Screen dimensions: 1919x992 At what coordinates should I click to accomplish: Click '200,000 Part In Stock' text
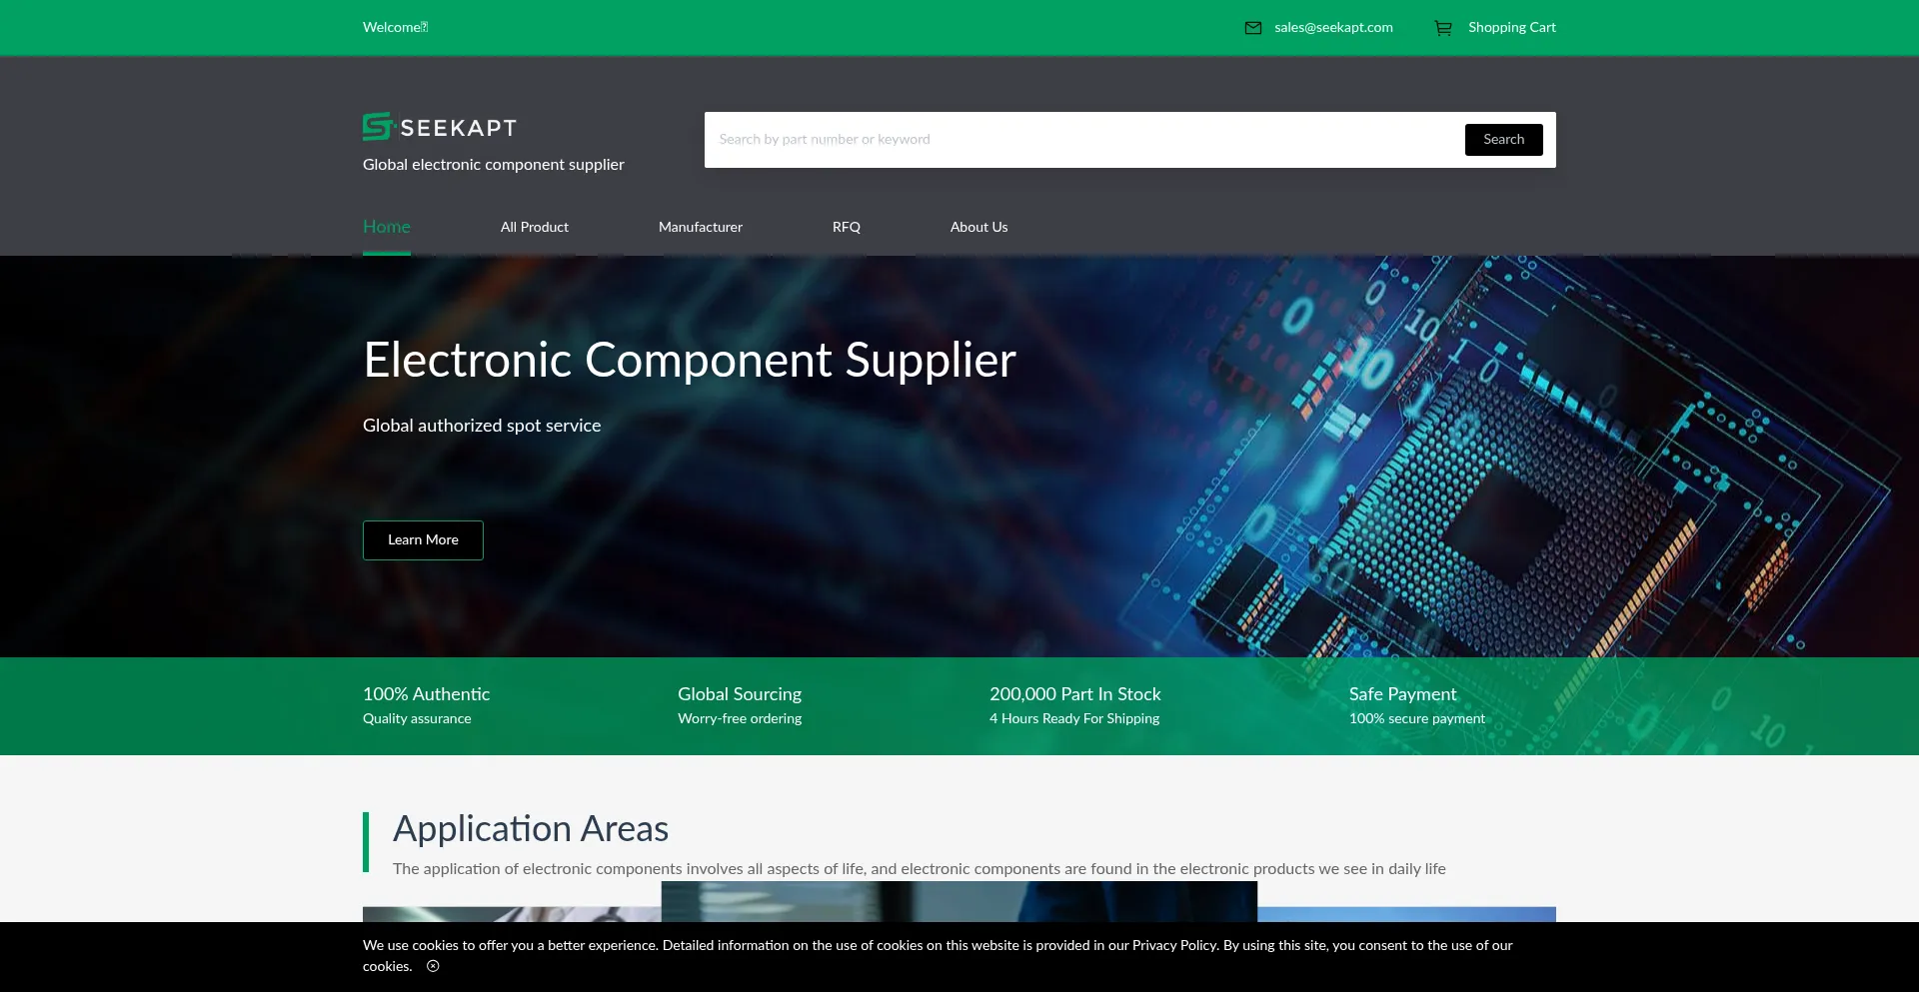coord(1075,694)
